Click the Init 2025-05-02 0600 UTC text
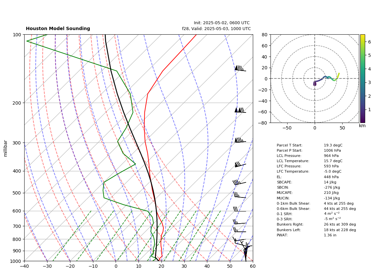 pyautogui.click(x=222, y=23)
